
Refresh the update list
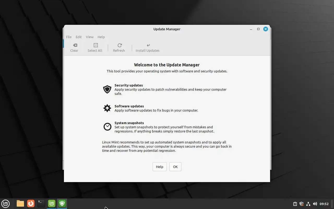pos(119,48)
